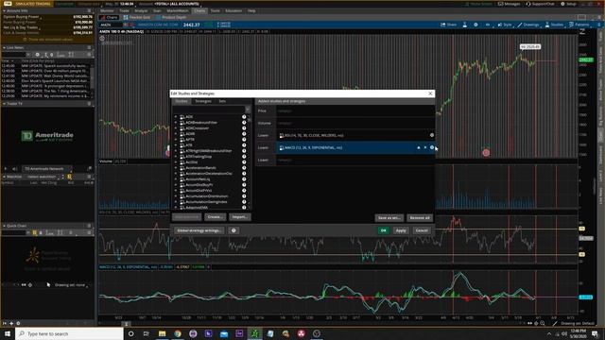Screen dimensions: 605x340
Task: Click Remove all button
Action: (x=420, y=218)
